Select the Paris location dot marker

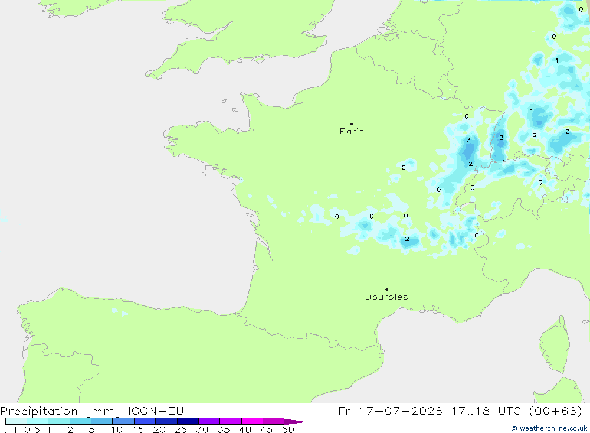click(x=352, y=123)
